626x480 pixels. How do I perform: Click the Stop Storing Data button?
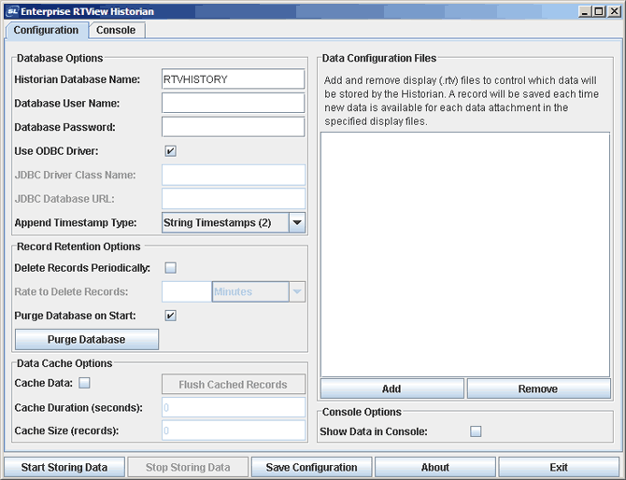188,467
